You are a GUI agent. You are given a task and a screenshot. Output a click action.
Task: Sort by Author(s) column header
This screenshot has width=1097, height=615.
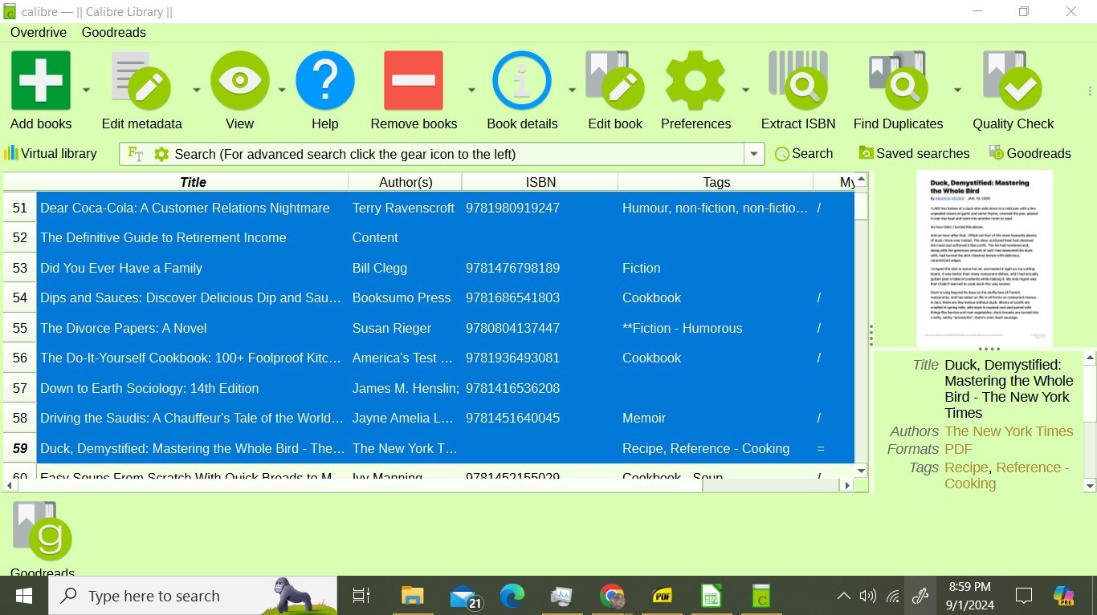[406, 182]
